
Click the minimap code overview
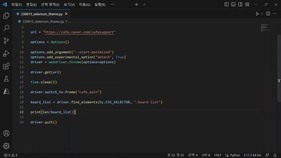pyautogui.click(x=265, y=28)
